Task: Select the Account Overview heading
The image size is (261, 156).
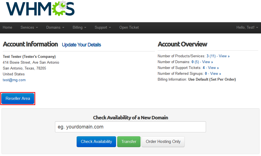Action: click(182, 44)
